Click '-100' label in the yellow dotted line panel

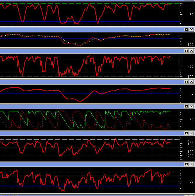[x=190, y=45]
